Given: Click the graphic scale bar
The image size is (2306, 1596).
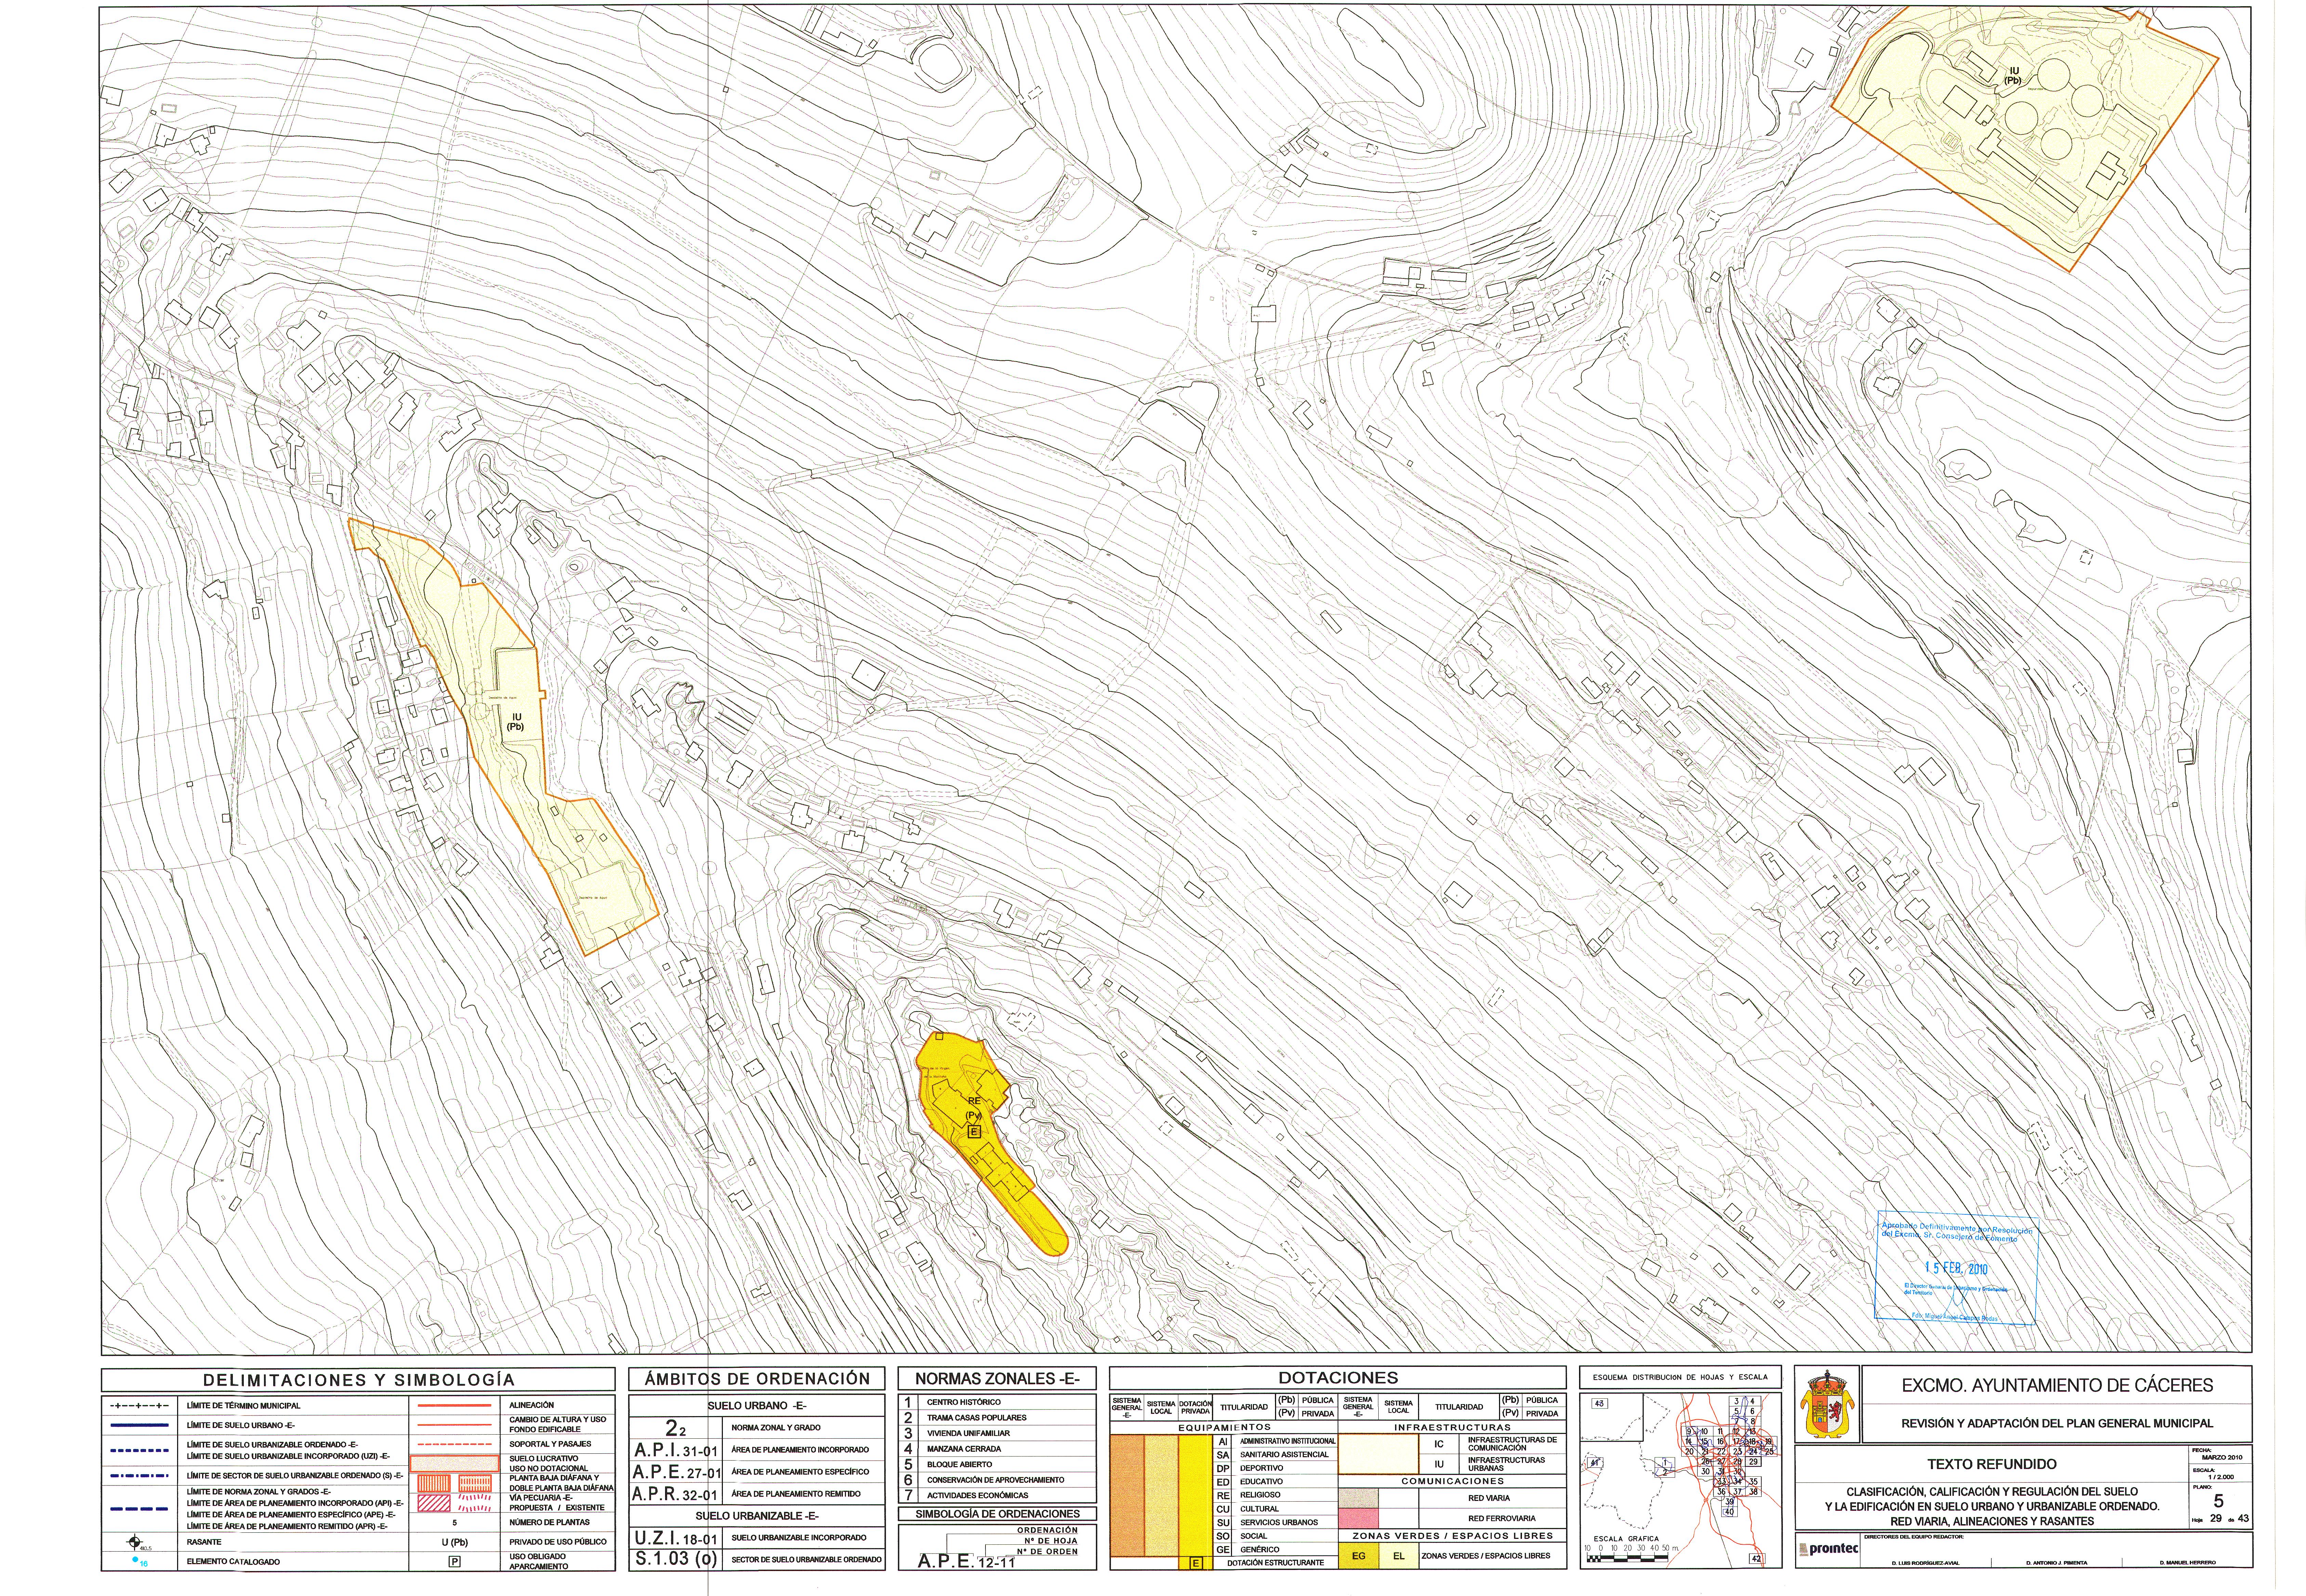Looking at the screenshot, I should tap(1627, 1559).
